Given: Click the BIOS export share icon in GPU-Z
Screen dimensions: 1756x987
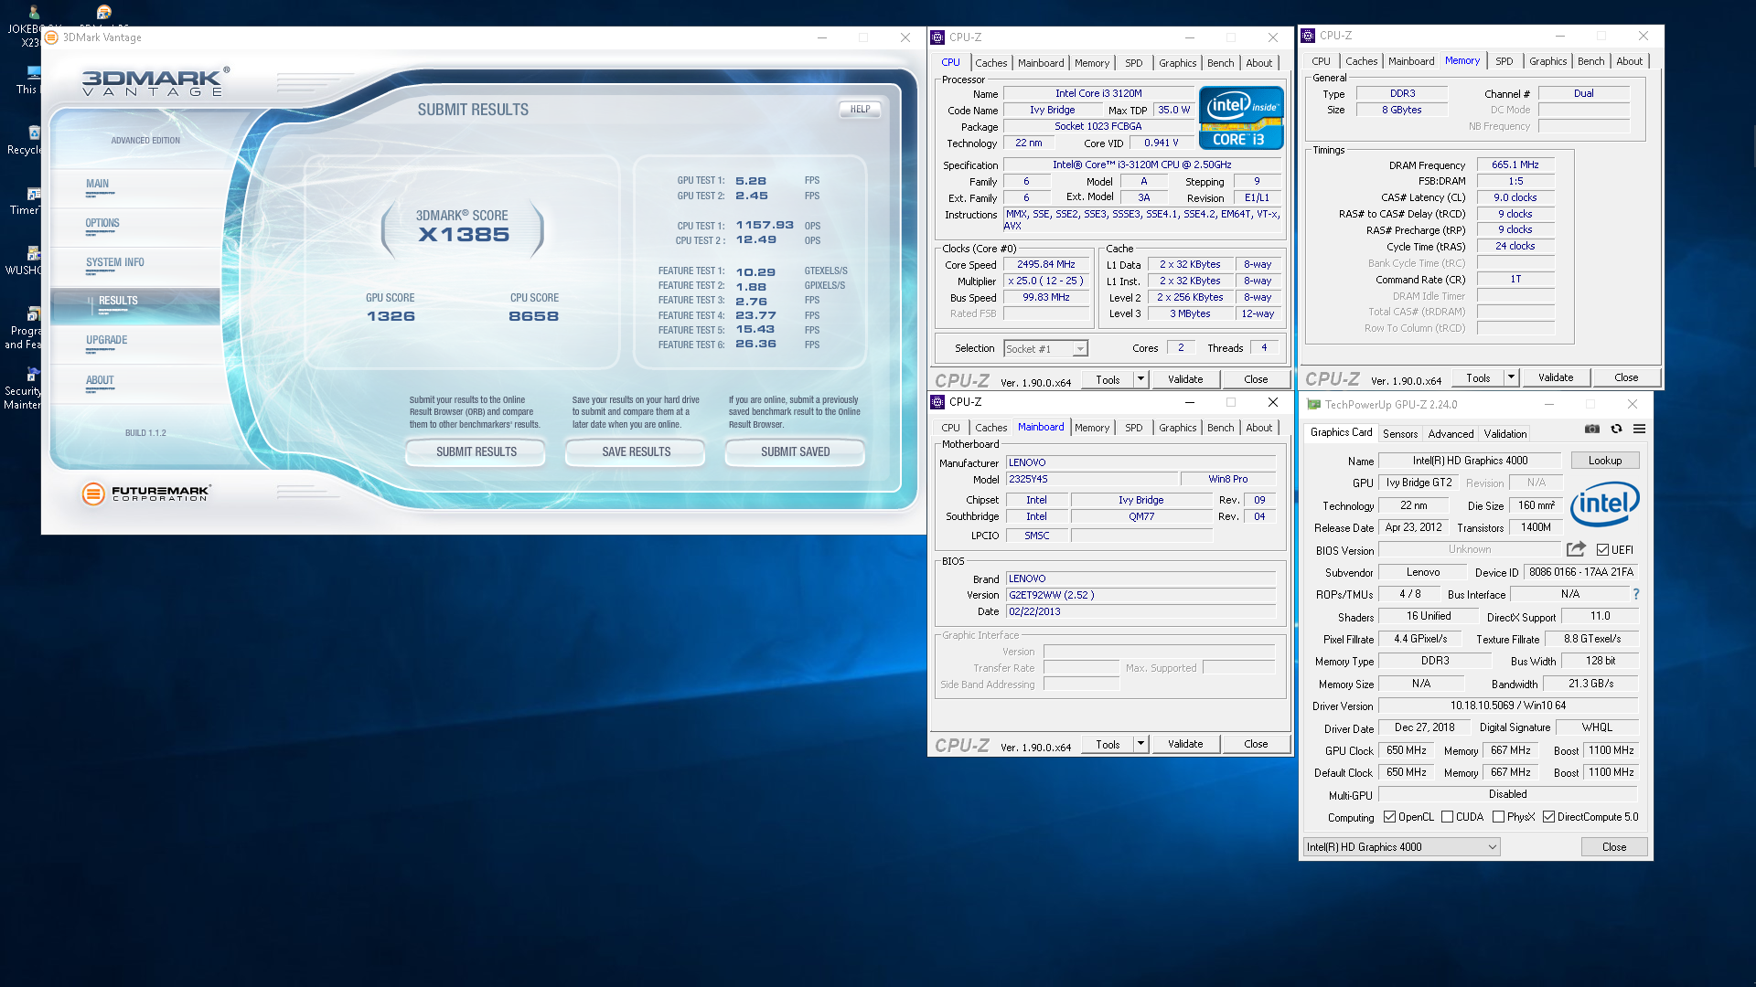Looking at the screenshot, I should click(1576, 549).
